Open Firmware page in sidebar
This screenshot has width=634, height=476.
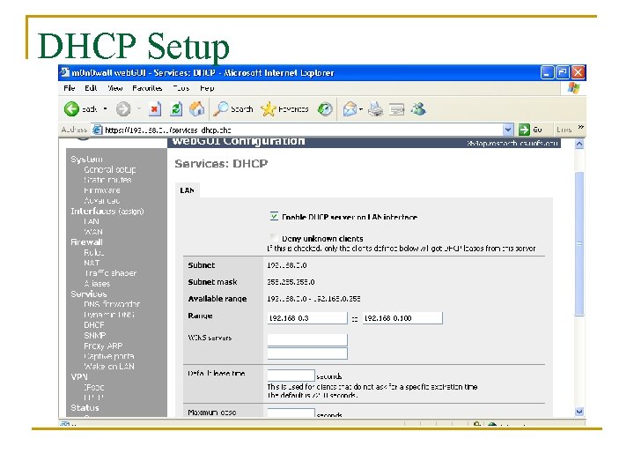pos(102,190)
